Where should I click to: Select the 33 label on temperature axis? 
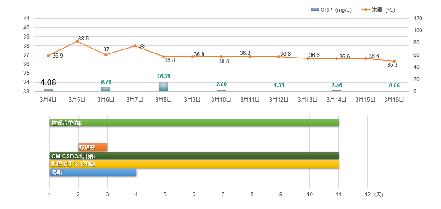(x=26, y=92)
